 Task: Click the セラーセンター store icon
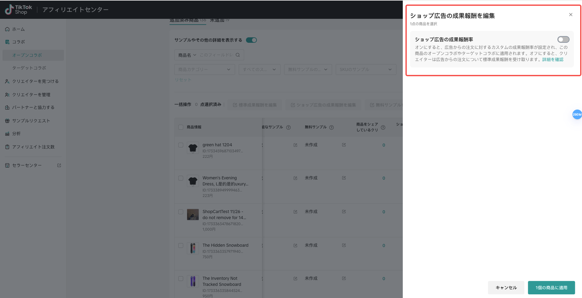7,166
